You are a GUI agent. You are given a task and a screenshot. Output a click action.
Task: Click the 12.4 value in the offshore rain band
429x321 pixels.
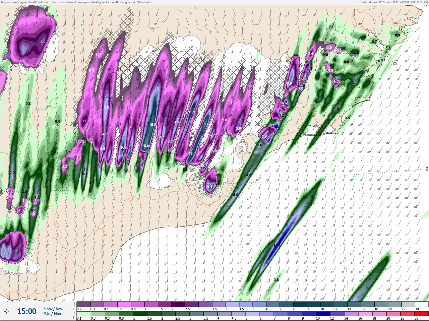[277, 246]
